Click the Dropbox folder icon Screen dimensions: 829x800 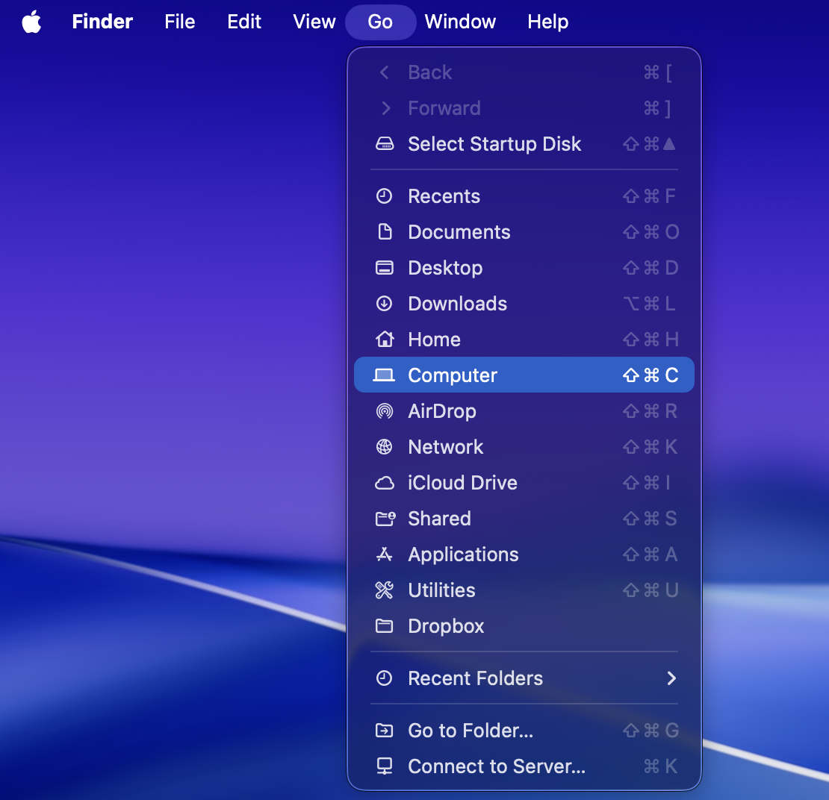(x=385, y=626)
